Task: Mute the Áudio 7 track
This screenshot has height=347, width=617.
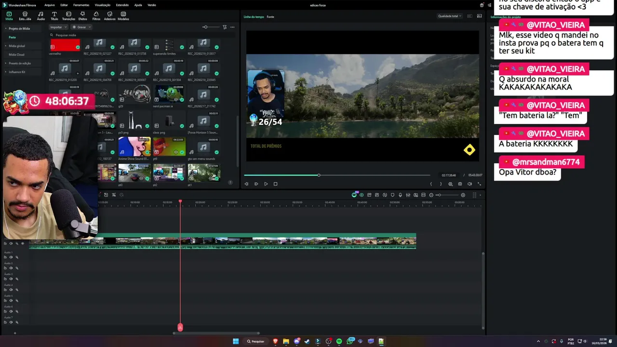Action: 11,322
